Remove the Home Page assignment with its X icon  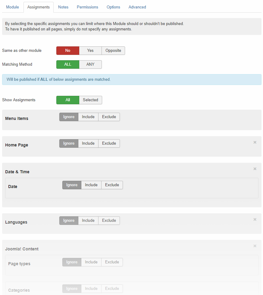pyautogui.click(x=255, y=142)
